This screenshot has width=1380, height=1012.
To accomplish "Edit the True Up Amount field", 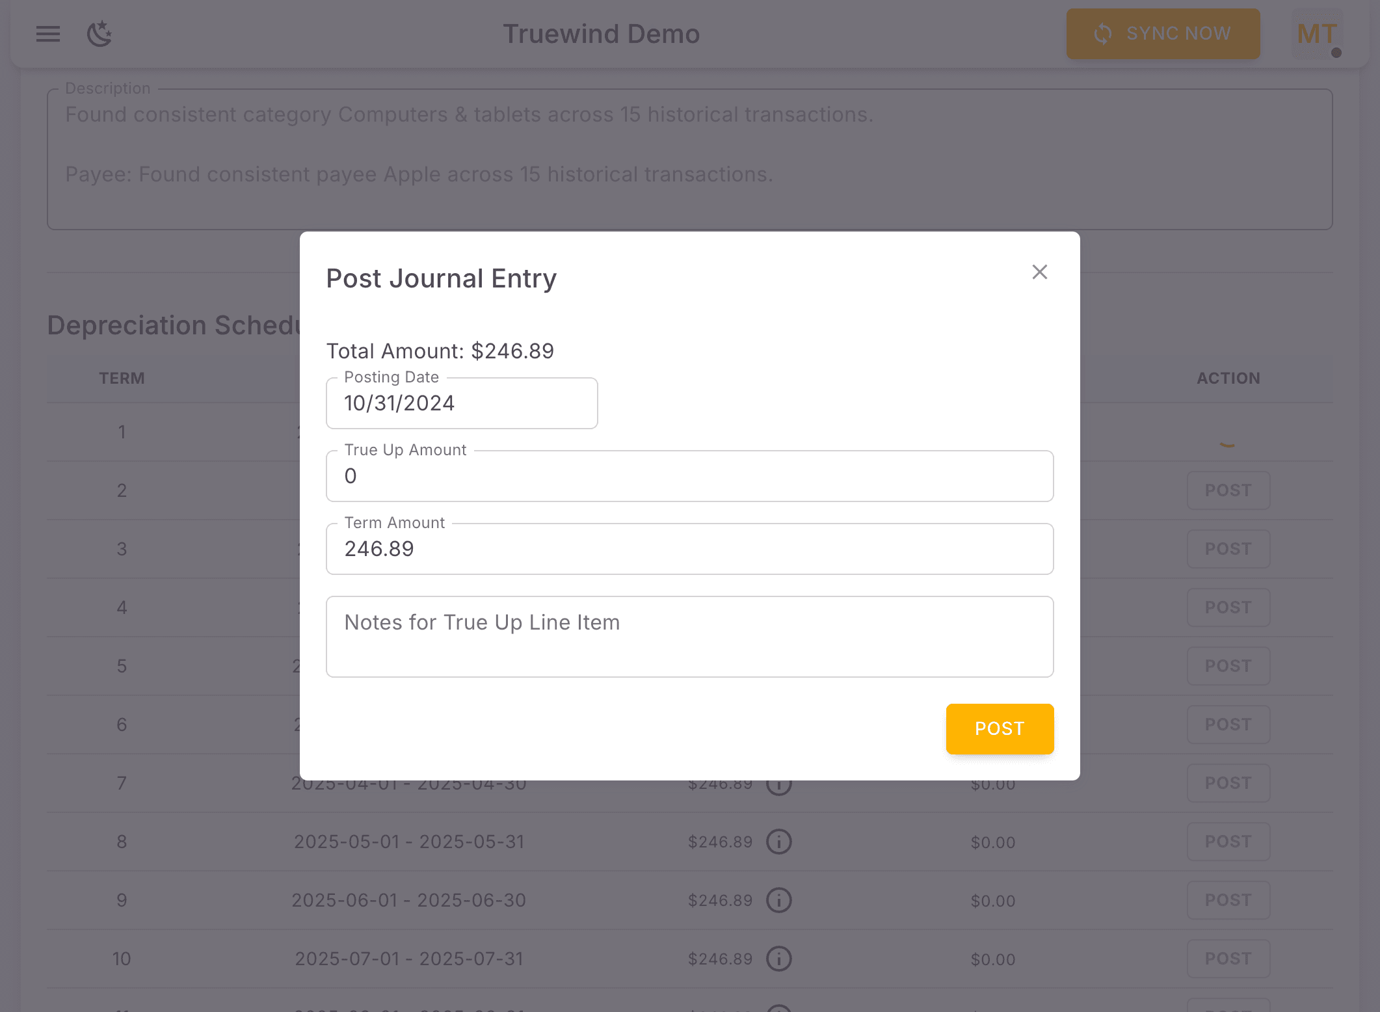I will click(689, 475).
